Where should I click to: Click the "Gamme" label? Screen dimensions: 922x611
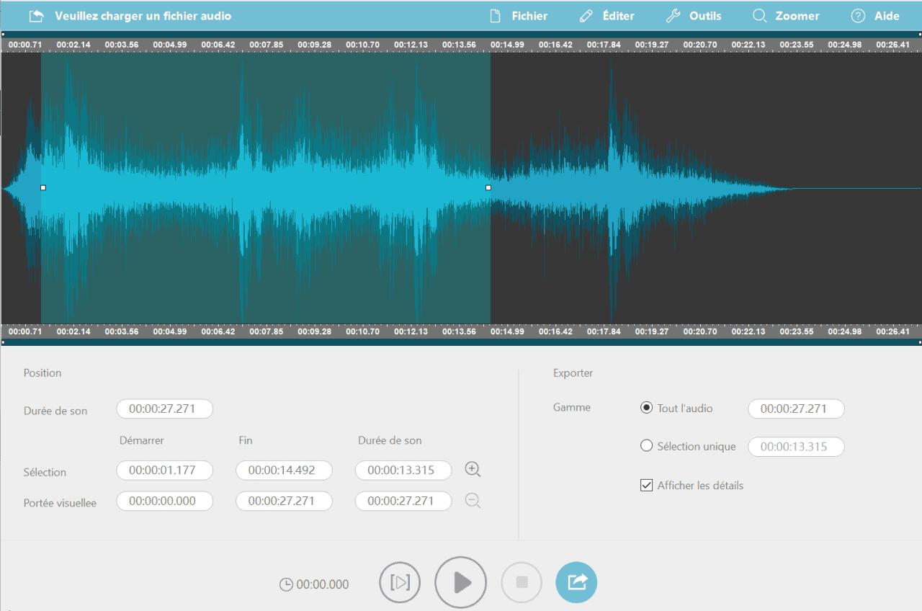point(572,408)
